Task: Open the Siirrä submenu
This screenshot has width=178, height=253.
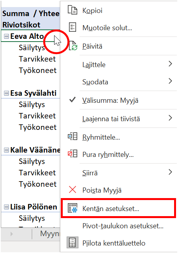Action: pyautogui.click(x=119, y=172)
